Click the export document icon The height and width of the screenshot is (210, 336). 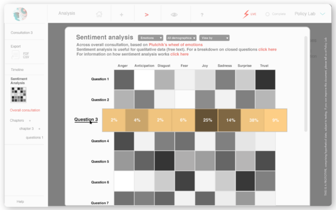[15, 55]
